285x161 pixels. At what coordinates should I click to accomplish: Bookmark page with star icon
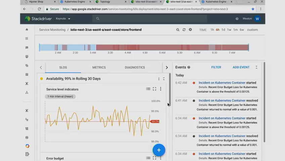253,9
